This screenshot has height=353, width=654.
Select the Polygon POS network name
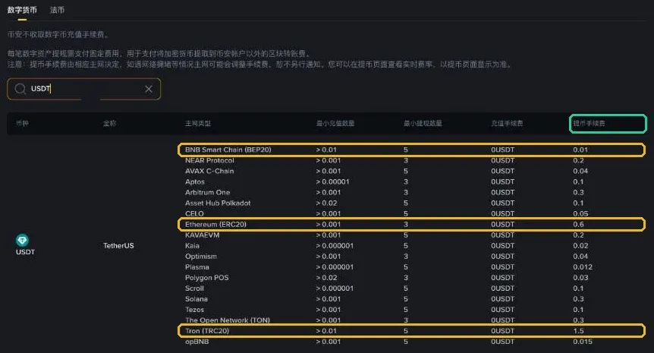click(x=207, y=278)
